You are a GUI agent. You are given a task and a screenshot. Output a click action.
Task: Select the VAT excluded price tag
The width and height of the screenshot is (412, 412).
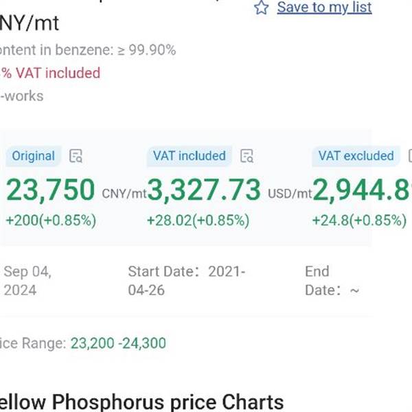(x=356, y=156)
